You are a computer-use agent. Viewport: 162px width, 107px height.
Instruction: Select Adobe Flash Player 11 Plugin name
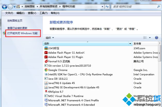(x=66, y=57)
